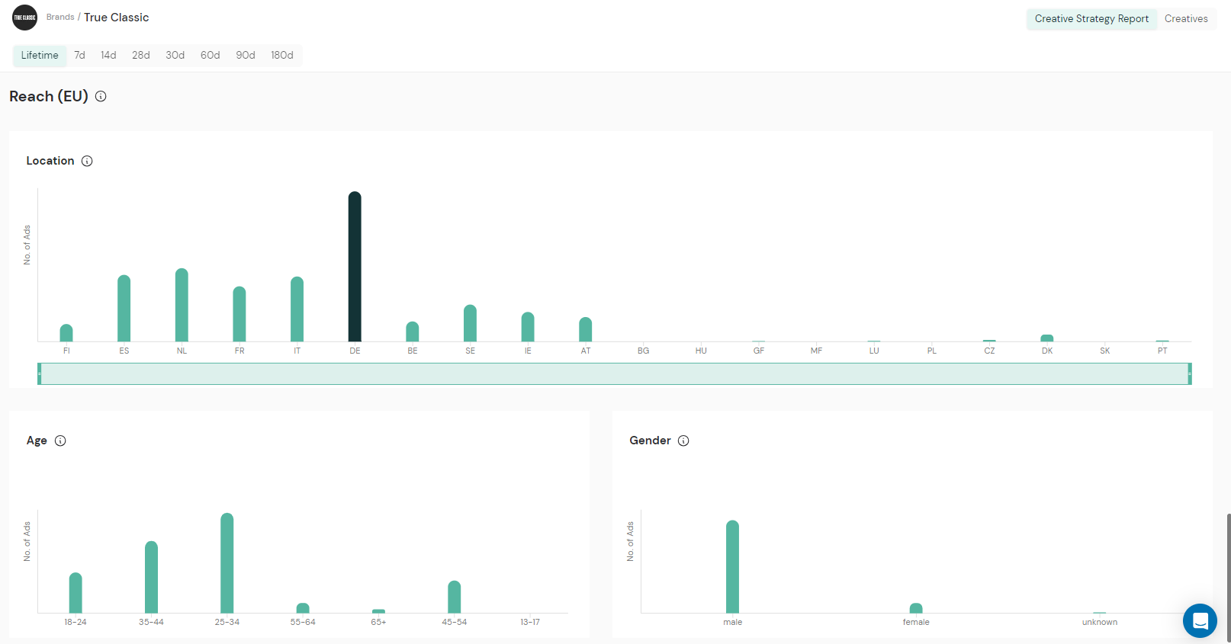1231x644 pixels.
Task: Click the left handle of location range slider
Action: point(40,373)
